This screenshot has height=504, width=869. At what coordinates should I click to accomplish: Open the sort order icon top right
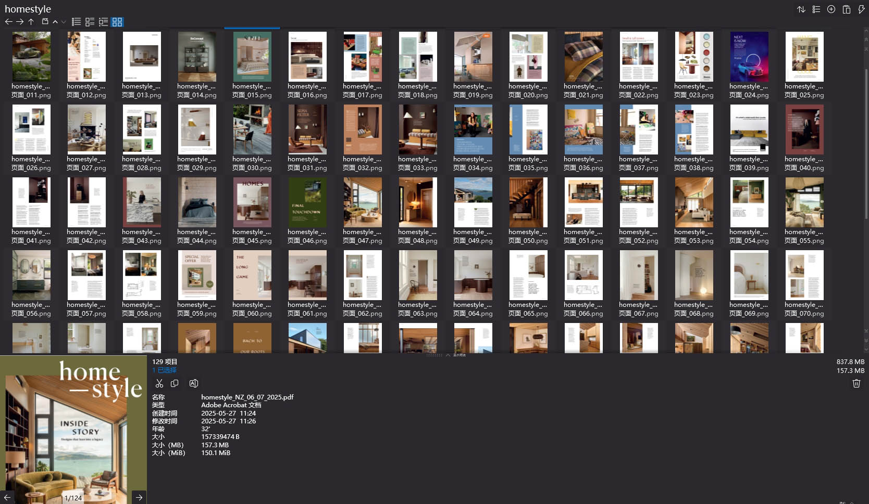coord(801,9)
